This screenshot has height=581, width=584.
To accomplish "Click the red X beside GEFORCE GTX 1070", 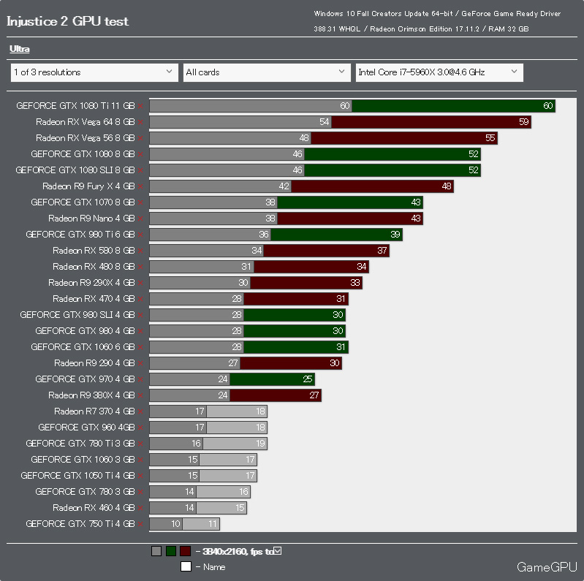I will (x=140, y=202).
